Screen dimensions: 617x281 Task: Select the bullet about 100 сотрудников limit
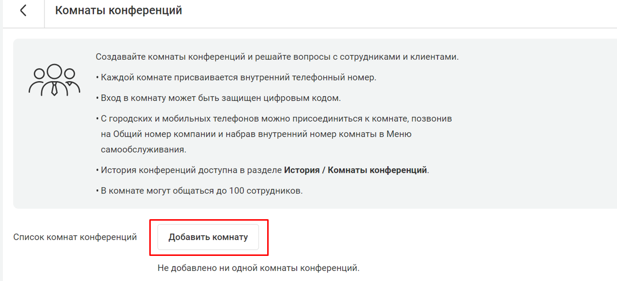[x=199, y=190]
